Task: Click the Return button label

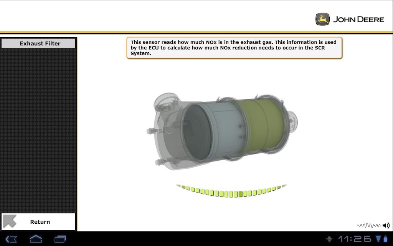Action: click(x=40, y=222)
